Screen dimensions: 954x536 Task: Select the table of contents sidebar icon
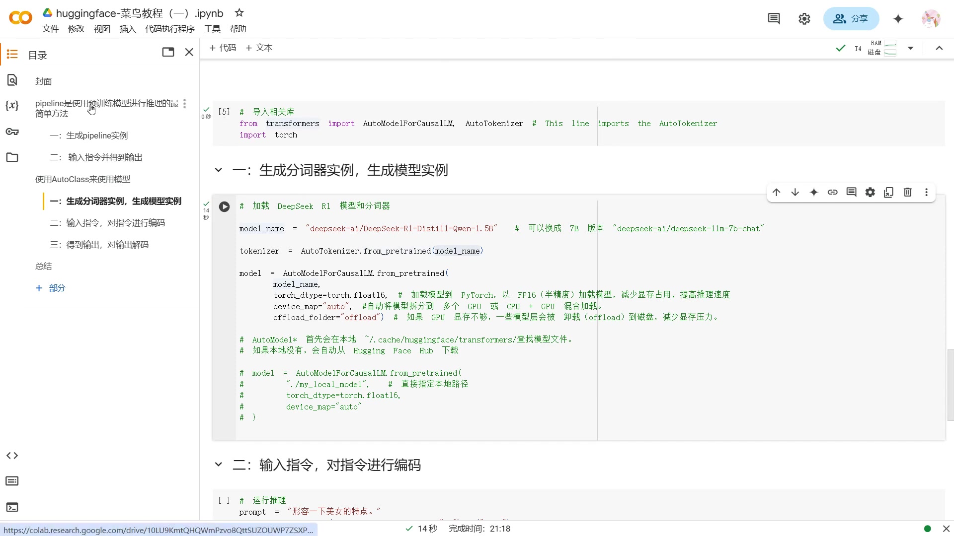[12, 54]
